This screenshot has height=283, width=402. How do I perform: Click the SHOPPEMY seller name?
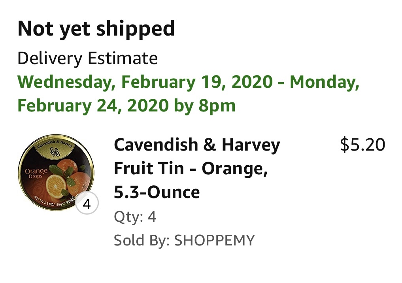point(214,240)
